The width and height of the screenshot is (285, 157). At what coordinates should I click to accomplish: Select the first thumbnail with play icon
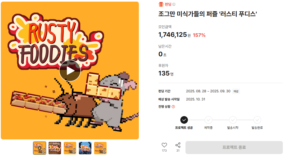click(40, 148)
